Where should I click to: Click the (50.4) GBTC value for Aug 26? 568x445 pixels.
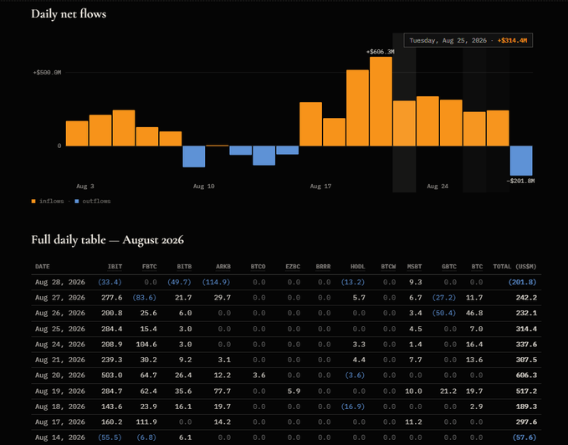[x=444, y=313]
